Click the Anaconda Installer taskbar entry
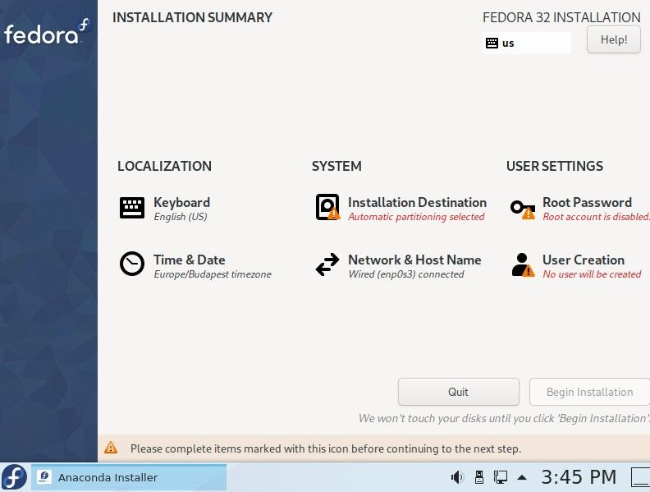Image resolution: width=650 pixels, height=492 pixels. [129, 477]
